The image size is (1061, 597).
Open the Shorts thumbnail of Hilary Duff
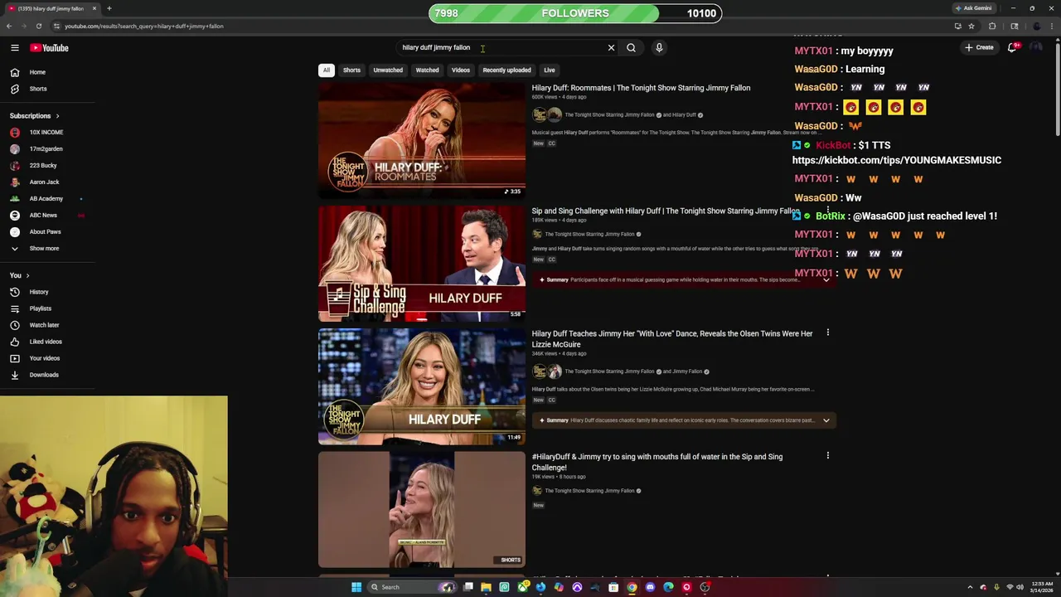point(422,509)
